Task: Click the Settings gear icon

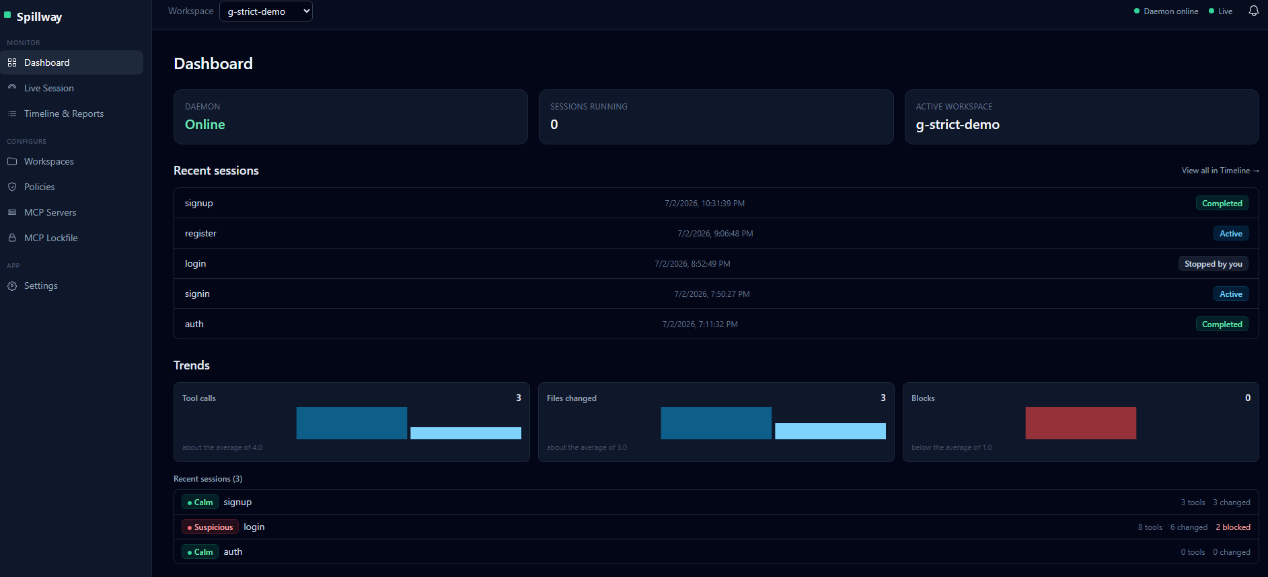Action: pos(12,285)
